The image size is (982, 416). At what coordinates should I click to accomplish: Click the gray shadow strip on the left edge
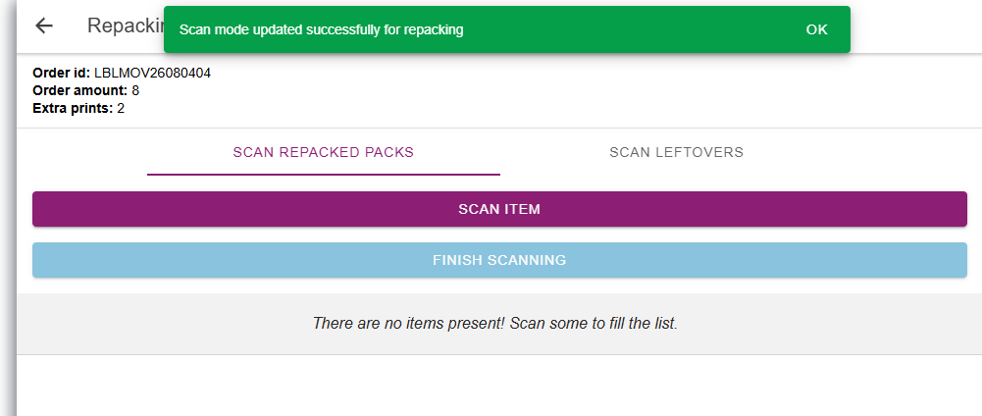click(8, 208)
